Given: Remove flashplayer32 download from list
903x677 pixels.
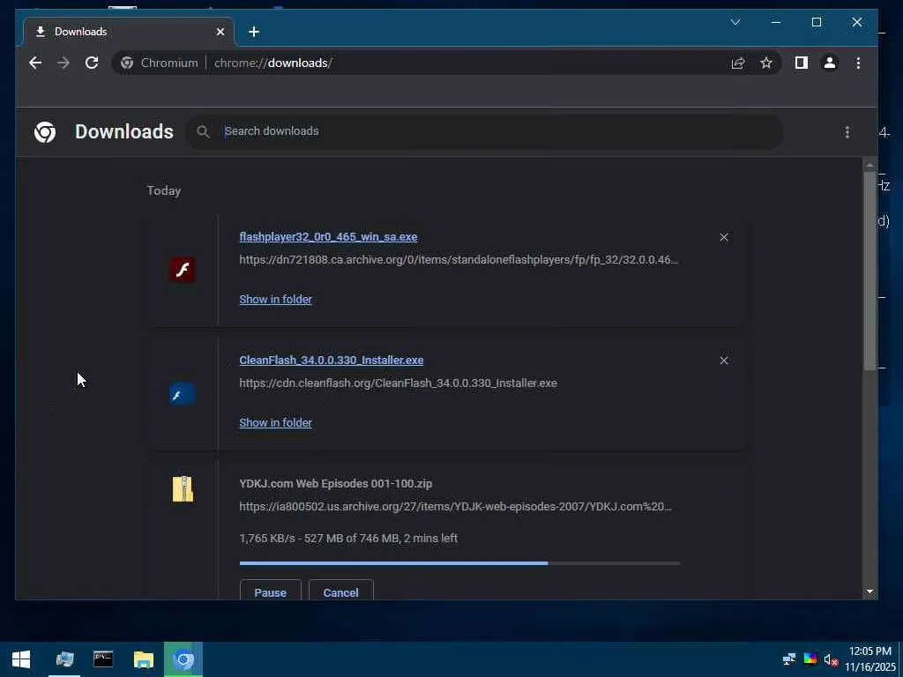Looking at the screenshot, I should click(724, 237).
